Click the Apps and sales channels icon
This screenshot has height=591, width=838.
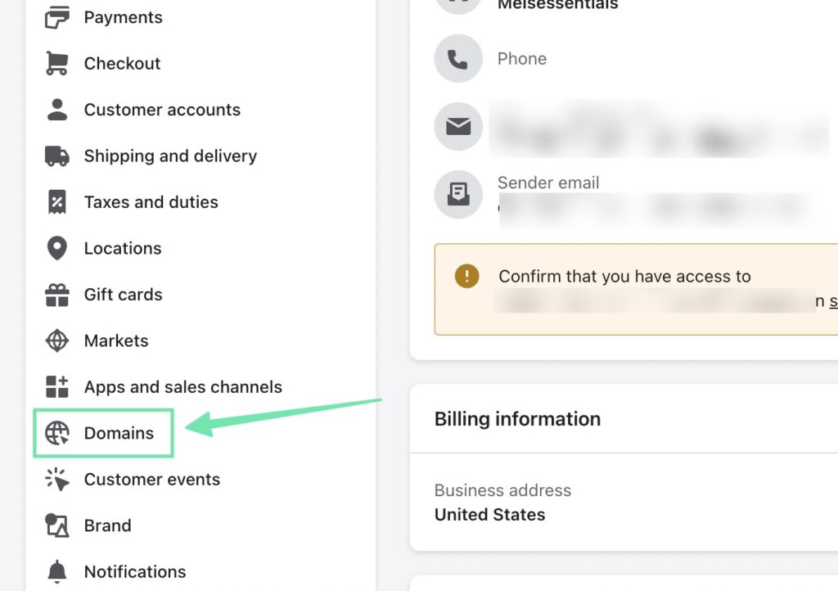click(x=56, y=386)
